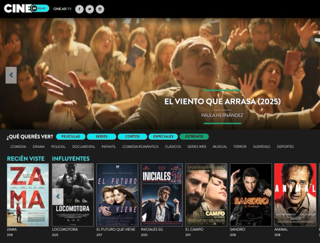Image resolution: width=320 pixels, height=243 pixels.
Task: Open the Sandro poster thumbnail
Action: click(x=251, y=195)
